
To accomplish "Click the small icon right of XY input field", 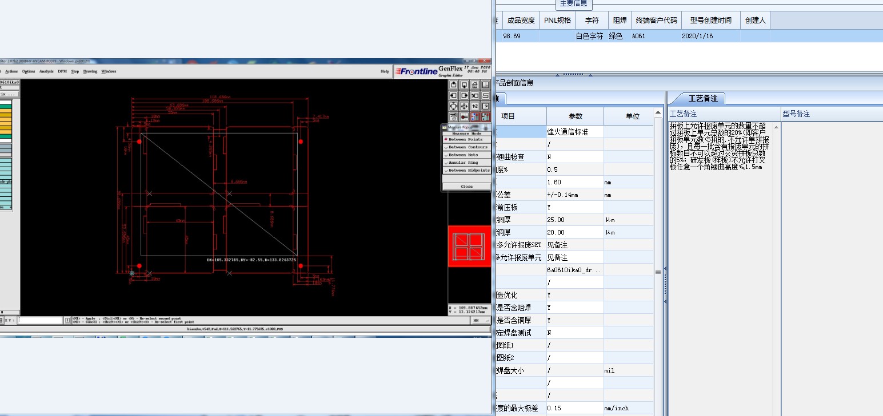I will 67,321.
